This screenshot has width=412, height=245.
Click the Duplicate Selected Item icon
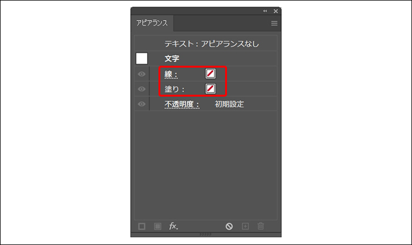(x=244, y=226)
